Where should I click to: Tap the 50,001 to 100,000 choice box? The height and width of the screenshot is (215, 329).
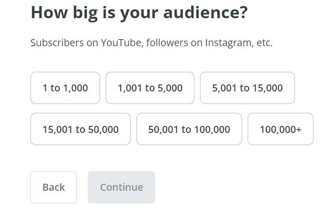[x=189, y=129]
